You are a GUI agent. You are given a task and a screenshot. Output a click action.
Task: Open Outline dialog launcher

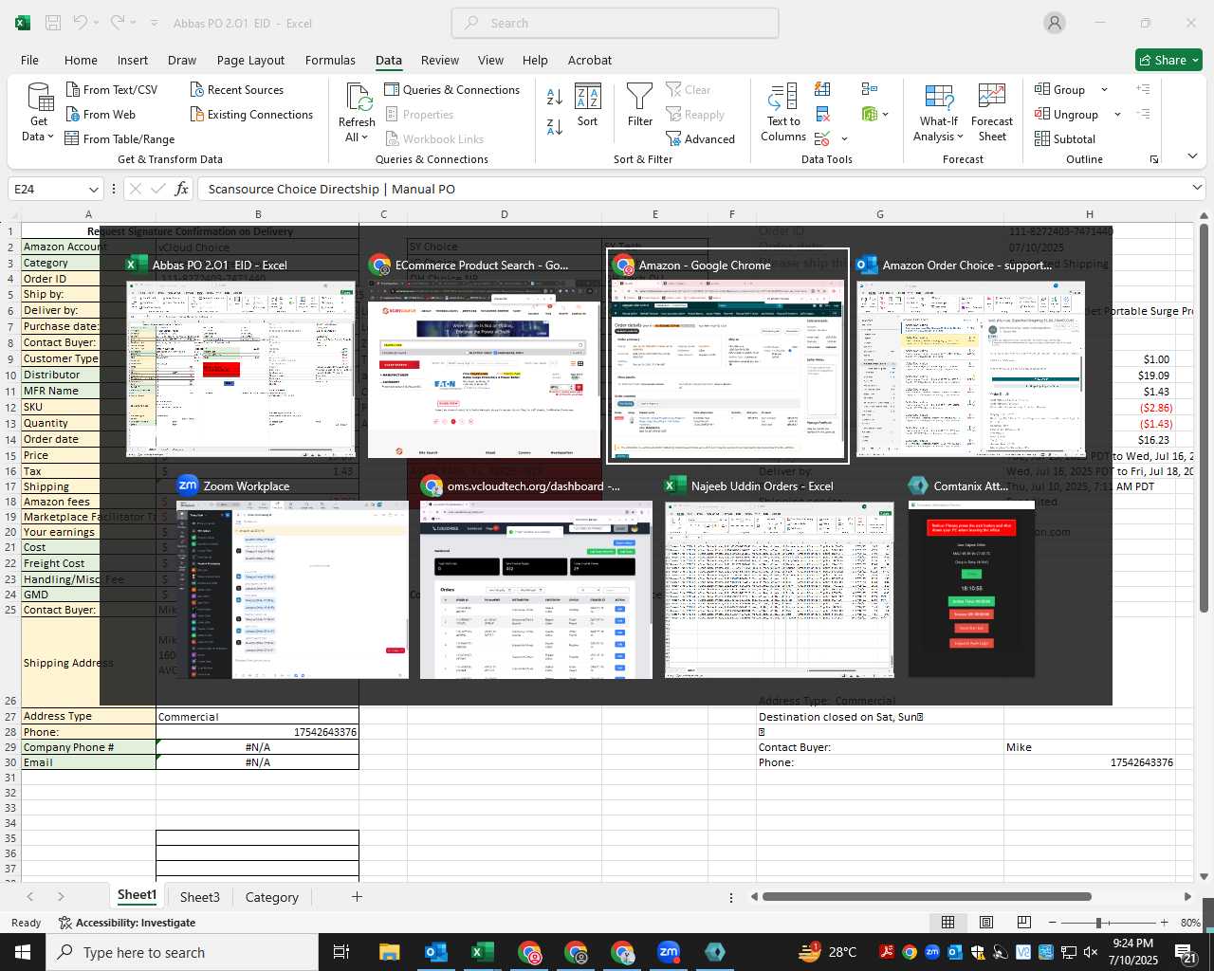point(1154,159)
